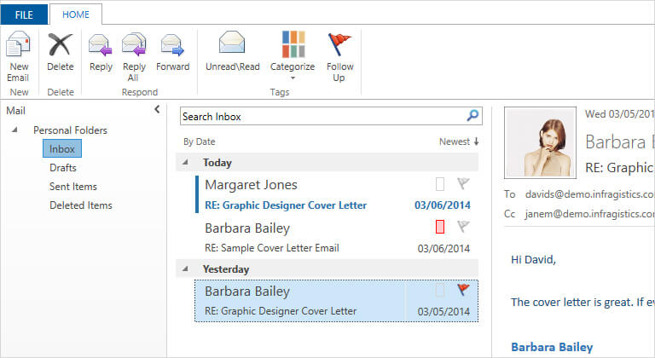Toggle the flag on Margaret Jones email
The width and height of the screenshot is (655, 358).
(463, 183)
